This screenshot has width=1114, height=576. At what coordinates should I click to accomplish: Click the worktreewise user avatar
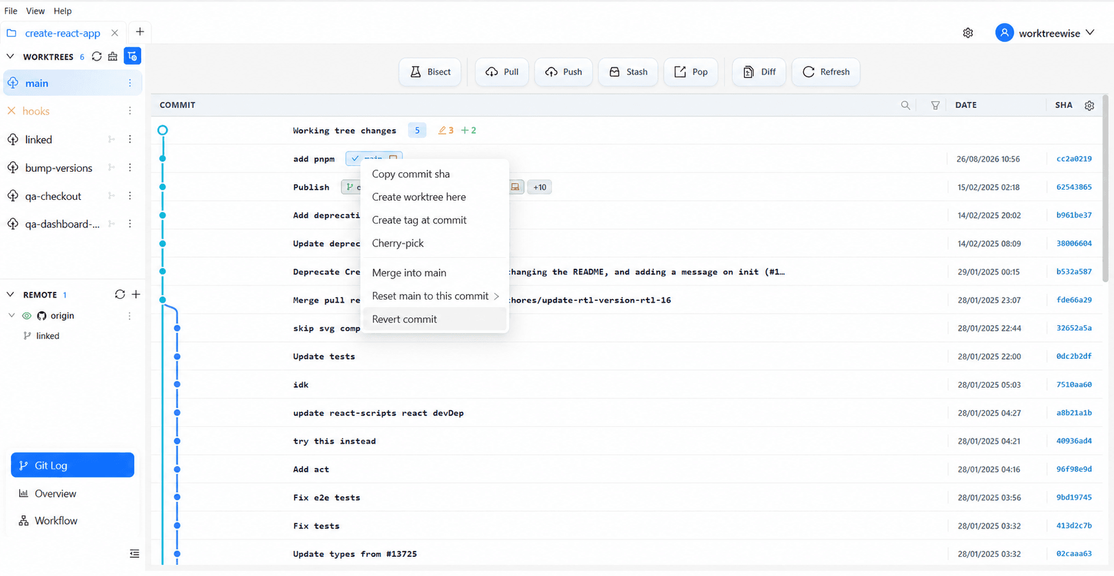click(1004, 33)
